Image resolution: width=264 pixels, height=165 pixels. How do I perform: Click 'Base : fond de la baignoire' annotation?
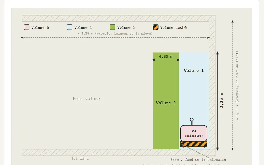(198, 159)
